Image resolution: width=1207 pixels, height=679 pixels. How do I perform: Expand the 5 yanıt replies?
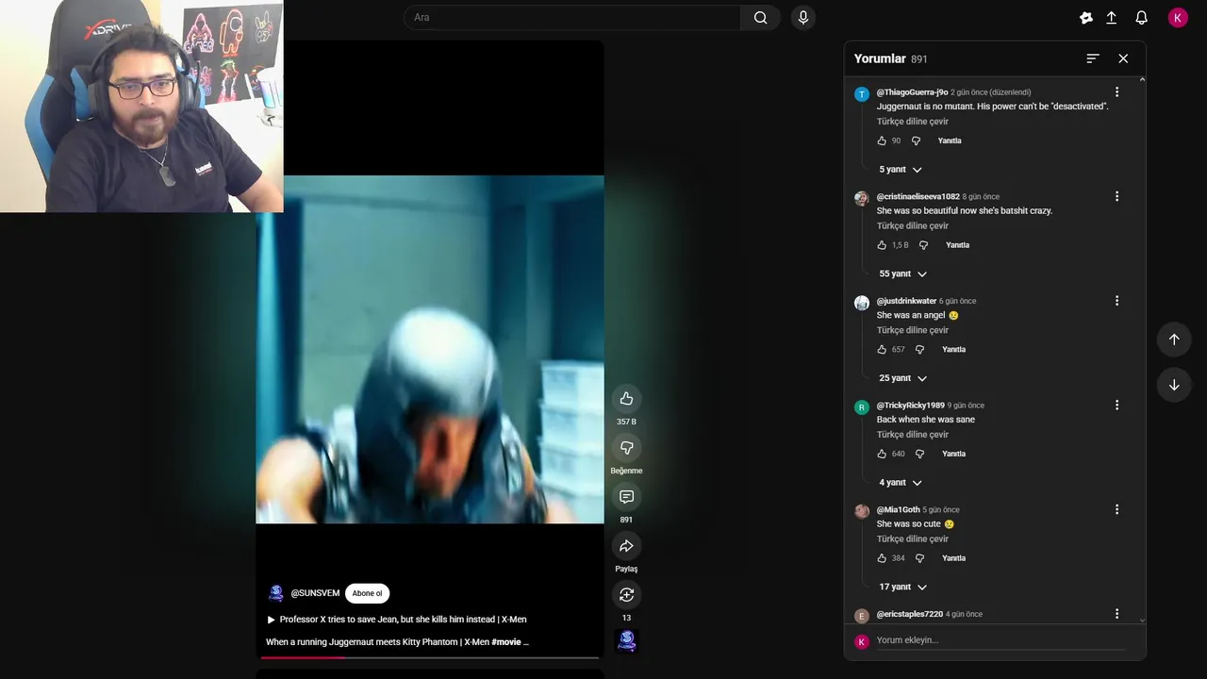[x=901, y=170]
